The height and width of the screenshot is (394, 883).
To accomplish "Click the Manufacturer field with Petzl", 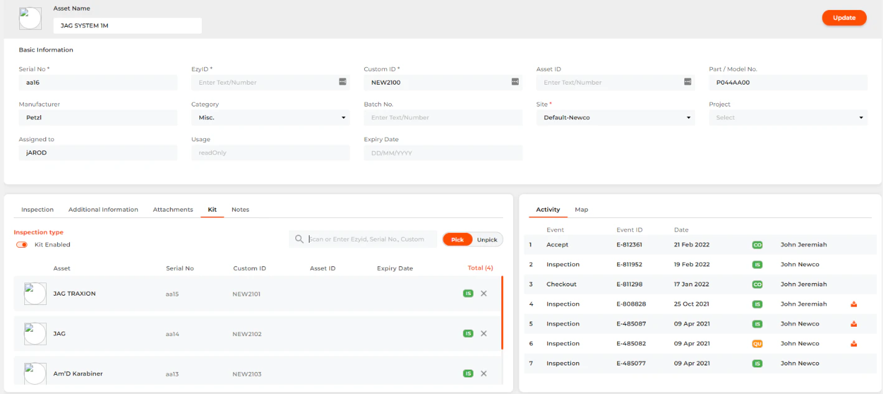I will pos(98,118).
